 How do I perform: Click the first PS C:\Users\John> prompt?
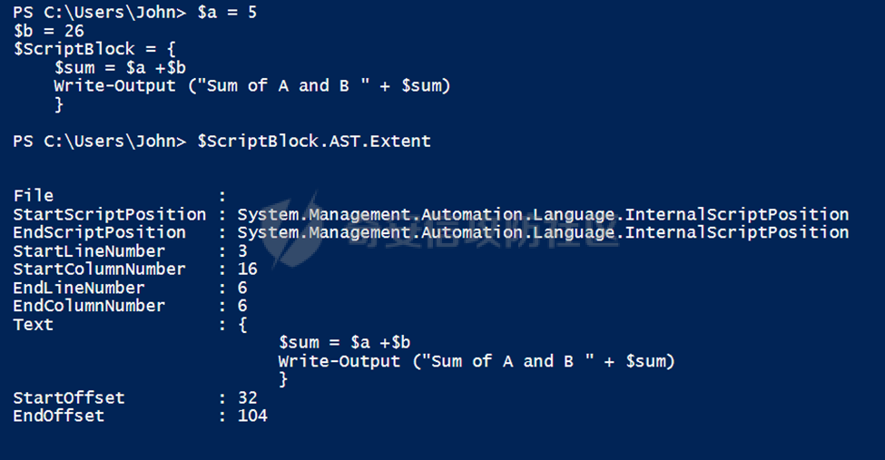99,13
